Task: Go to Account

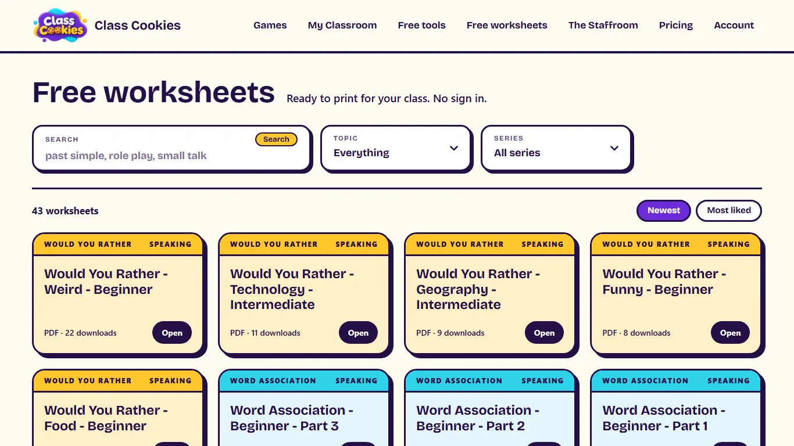Action: 734,26
